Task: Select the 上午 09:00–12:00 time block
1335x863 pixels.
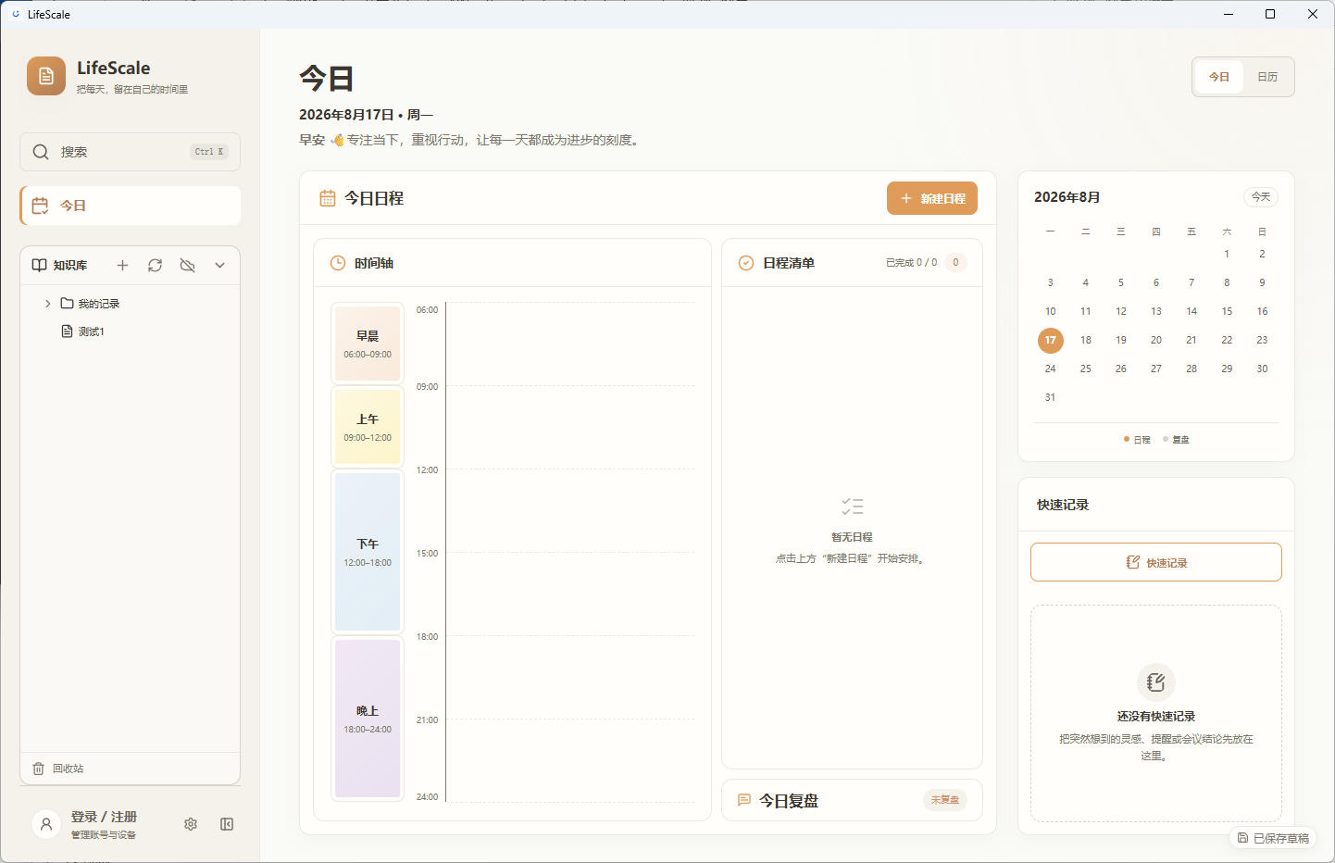Action: click(368, 427)
